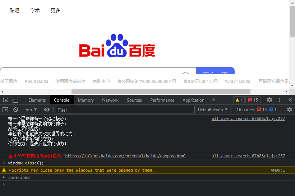Click the horizontal scrollbar left arrow
The height and width of the screenshot is (196, 295).
3,92
